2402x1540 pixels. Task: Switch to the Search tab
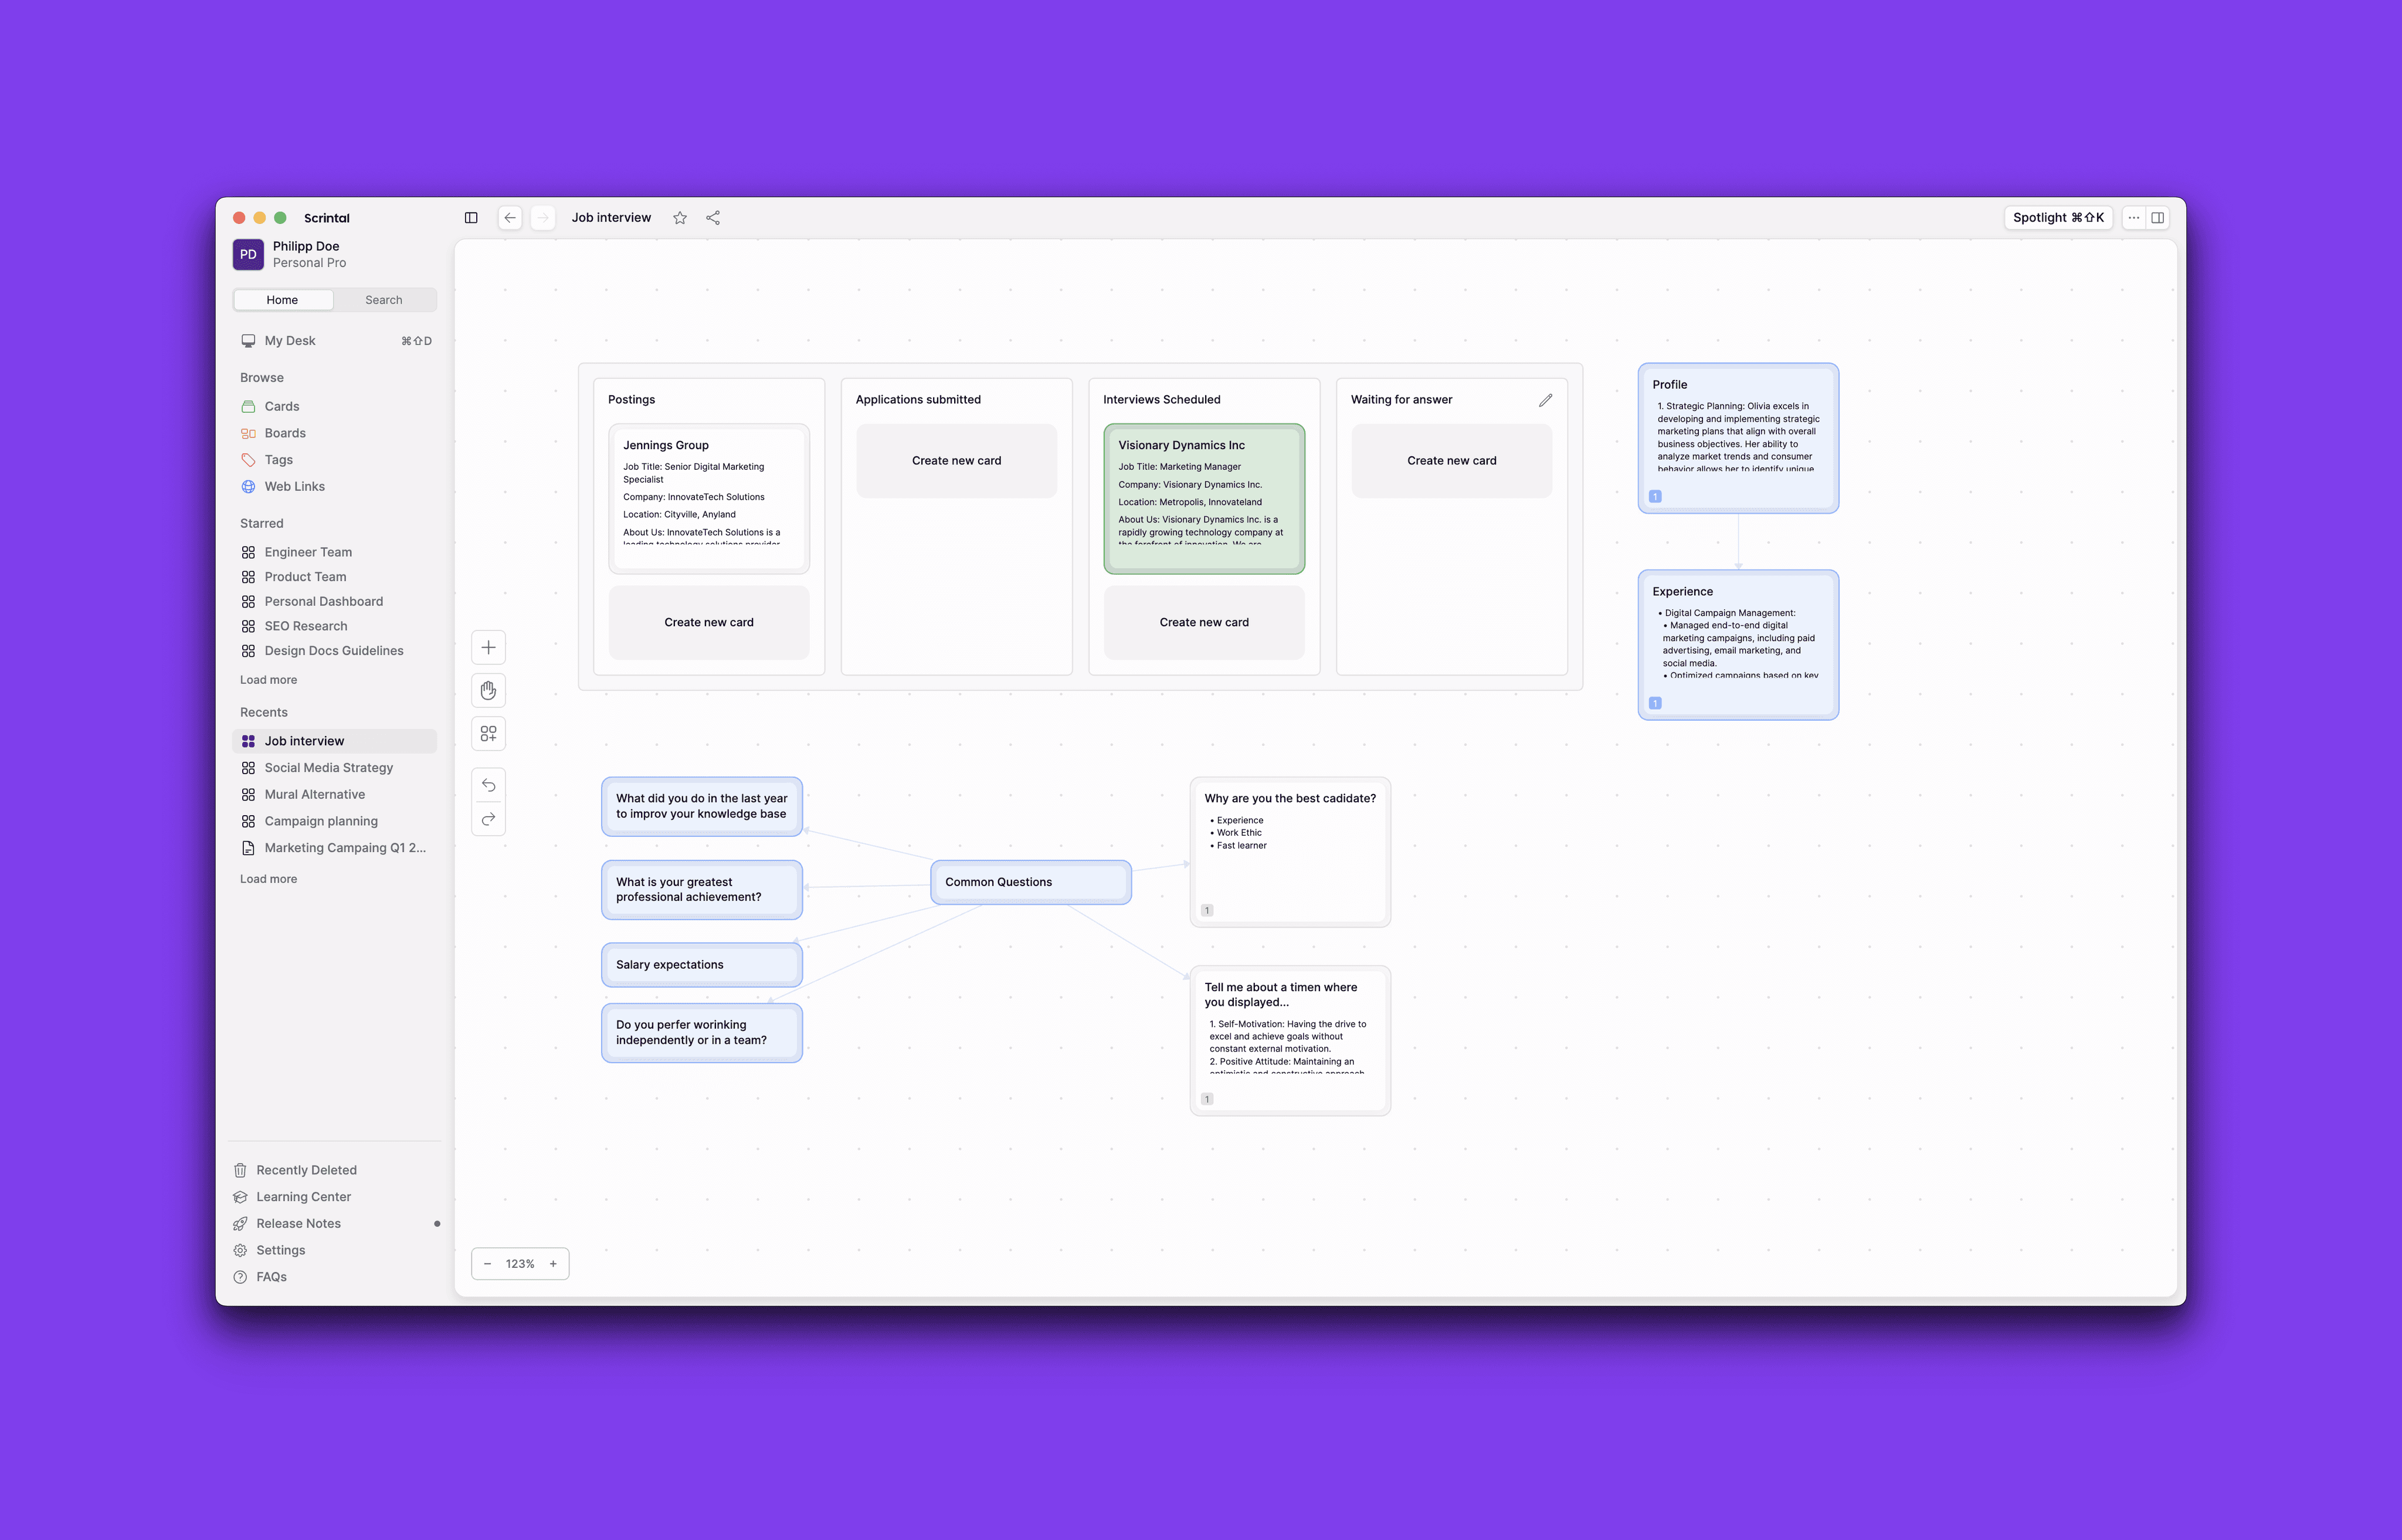point(384,300)
